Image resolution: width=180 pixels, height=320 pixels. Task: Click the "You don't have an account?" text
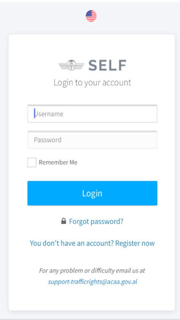coord(72,243)
